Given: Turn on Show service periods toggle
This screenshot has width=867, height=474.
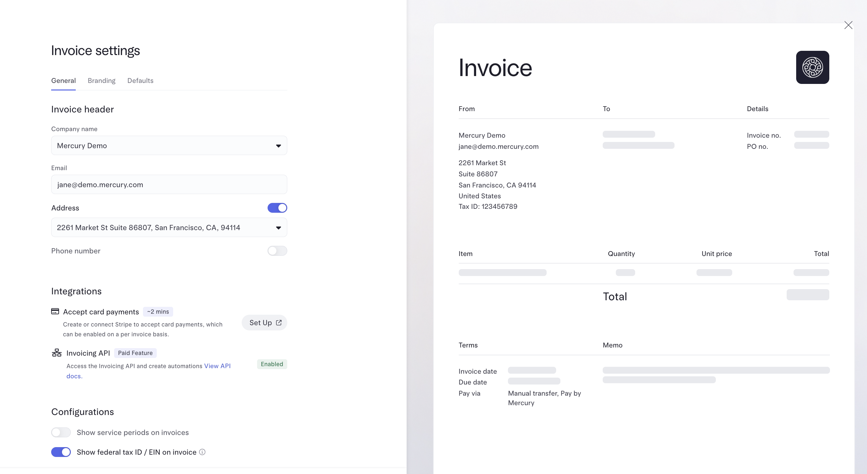Looking at the screenshot, I should [x=61, y=432].
